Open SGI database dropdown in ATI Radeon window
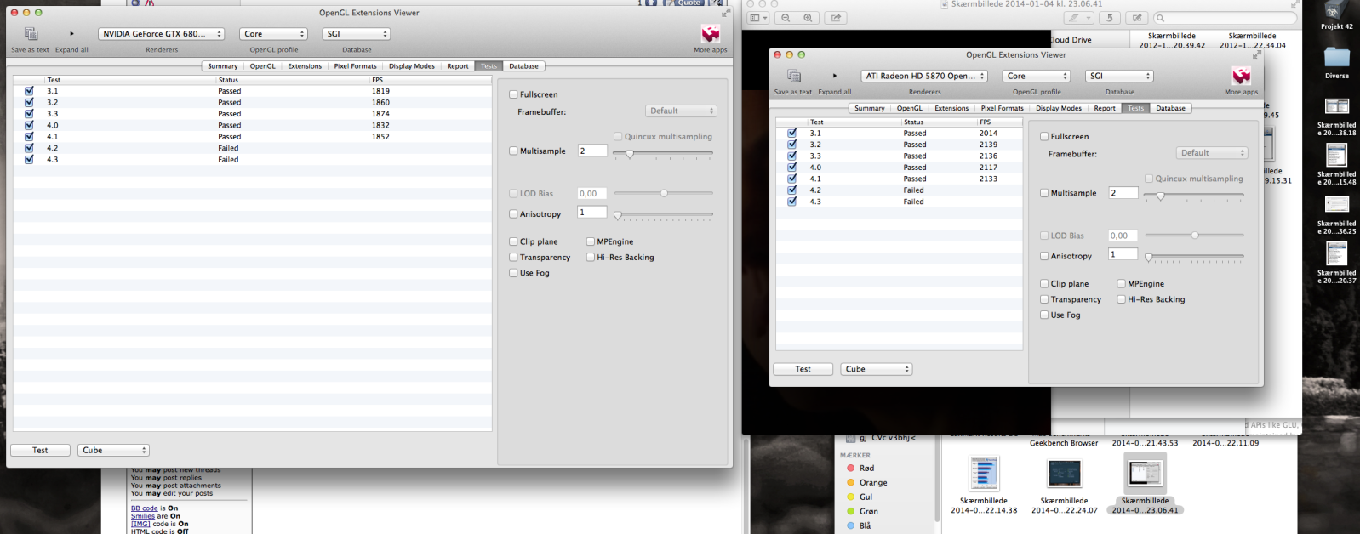1360x534 pixels. [x=1119, y=76]
